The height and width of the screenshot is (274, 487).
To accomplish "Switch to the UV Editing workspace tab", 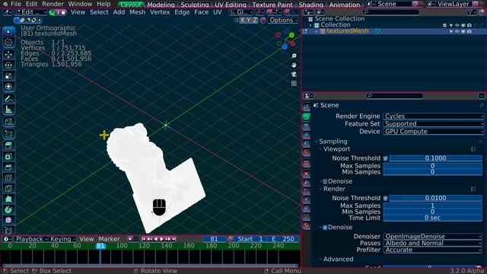I will [231, 5].
